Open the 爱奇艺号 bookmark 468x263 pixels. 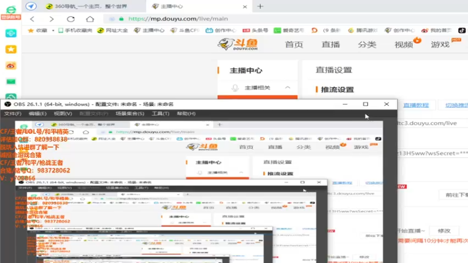(289, 30)
